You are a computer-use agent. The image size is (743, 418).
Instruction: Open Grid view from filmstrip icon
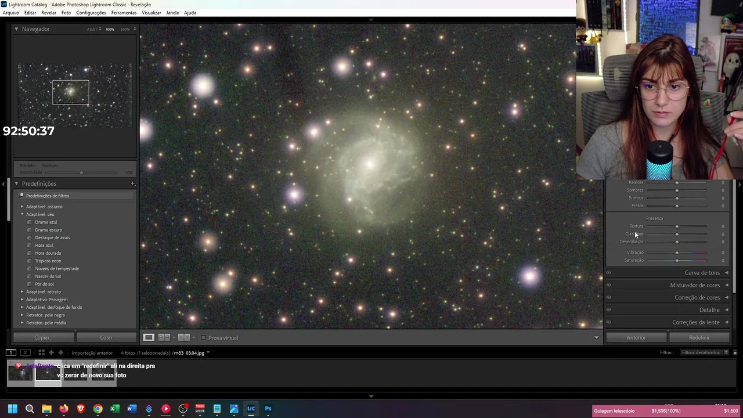pos(41,352)
